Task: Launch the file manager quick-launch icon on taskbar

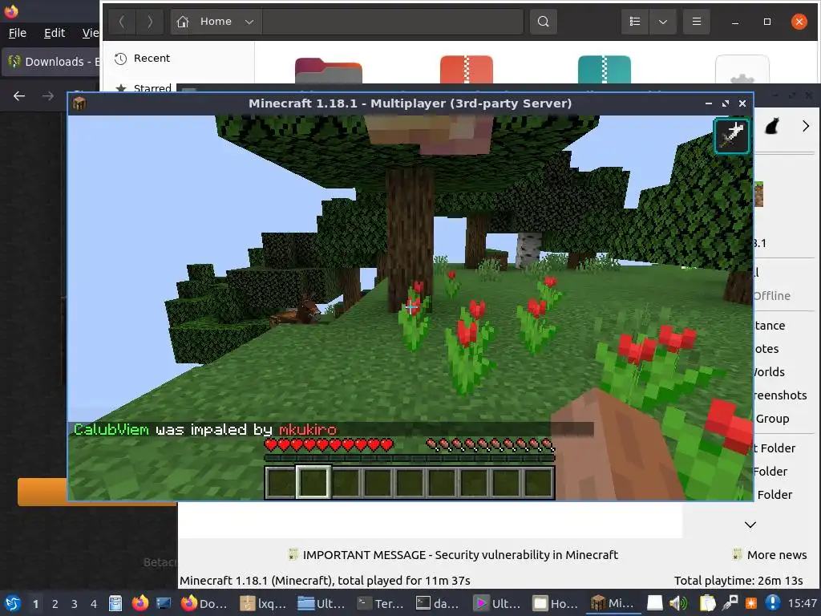Action: tap(115, 603)
